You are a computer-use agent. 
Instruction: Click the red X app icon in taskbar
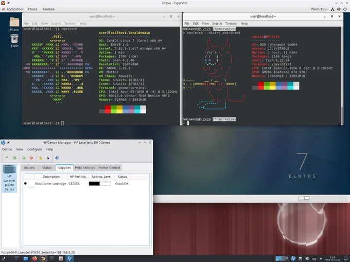61,258
